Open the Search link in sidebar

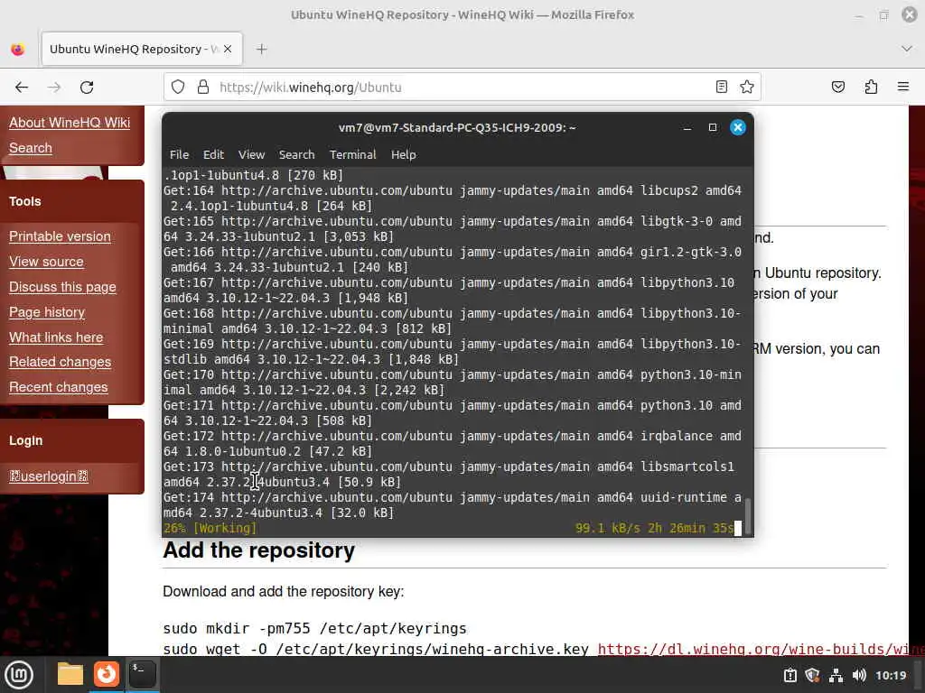click(31, 148)
